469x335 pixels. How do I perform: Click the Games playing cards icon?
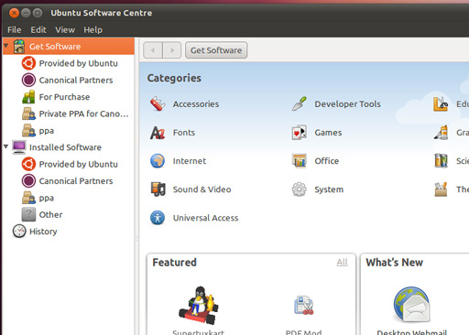(300, 133)
